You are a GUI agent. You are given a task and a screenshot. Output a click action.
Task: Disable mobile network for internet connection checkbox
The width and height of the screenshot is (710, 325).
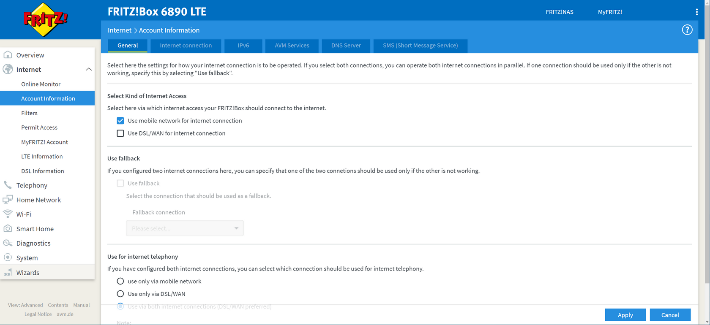click(120, 121)
